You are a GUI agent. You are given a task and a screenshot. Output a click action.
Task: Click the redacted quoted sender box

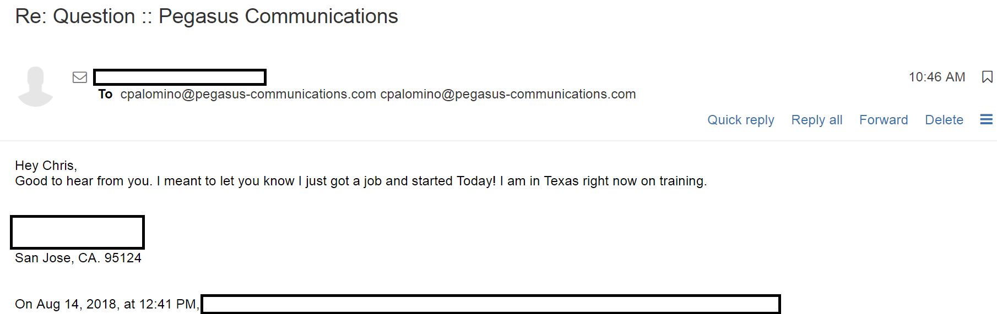[491, 304]
